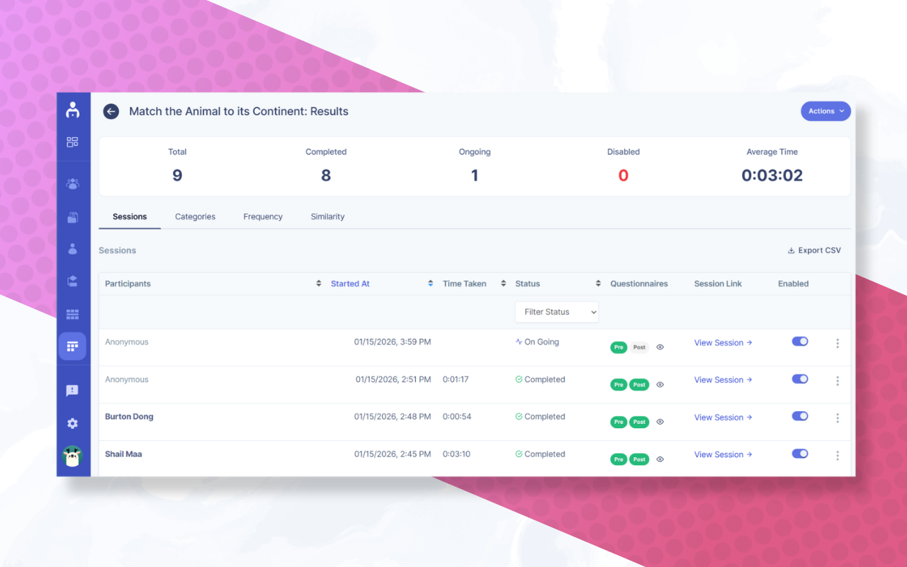The image size is (907, 567).
Task: Disable the On Going anonymous session toggle
Action: [x=800, y=342]
